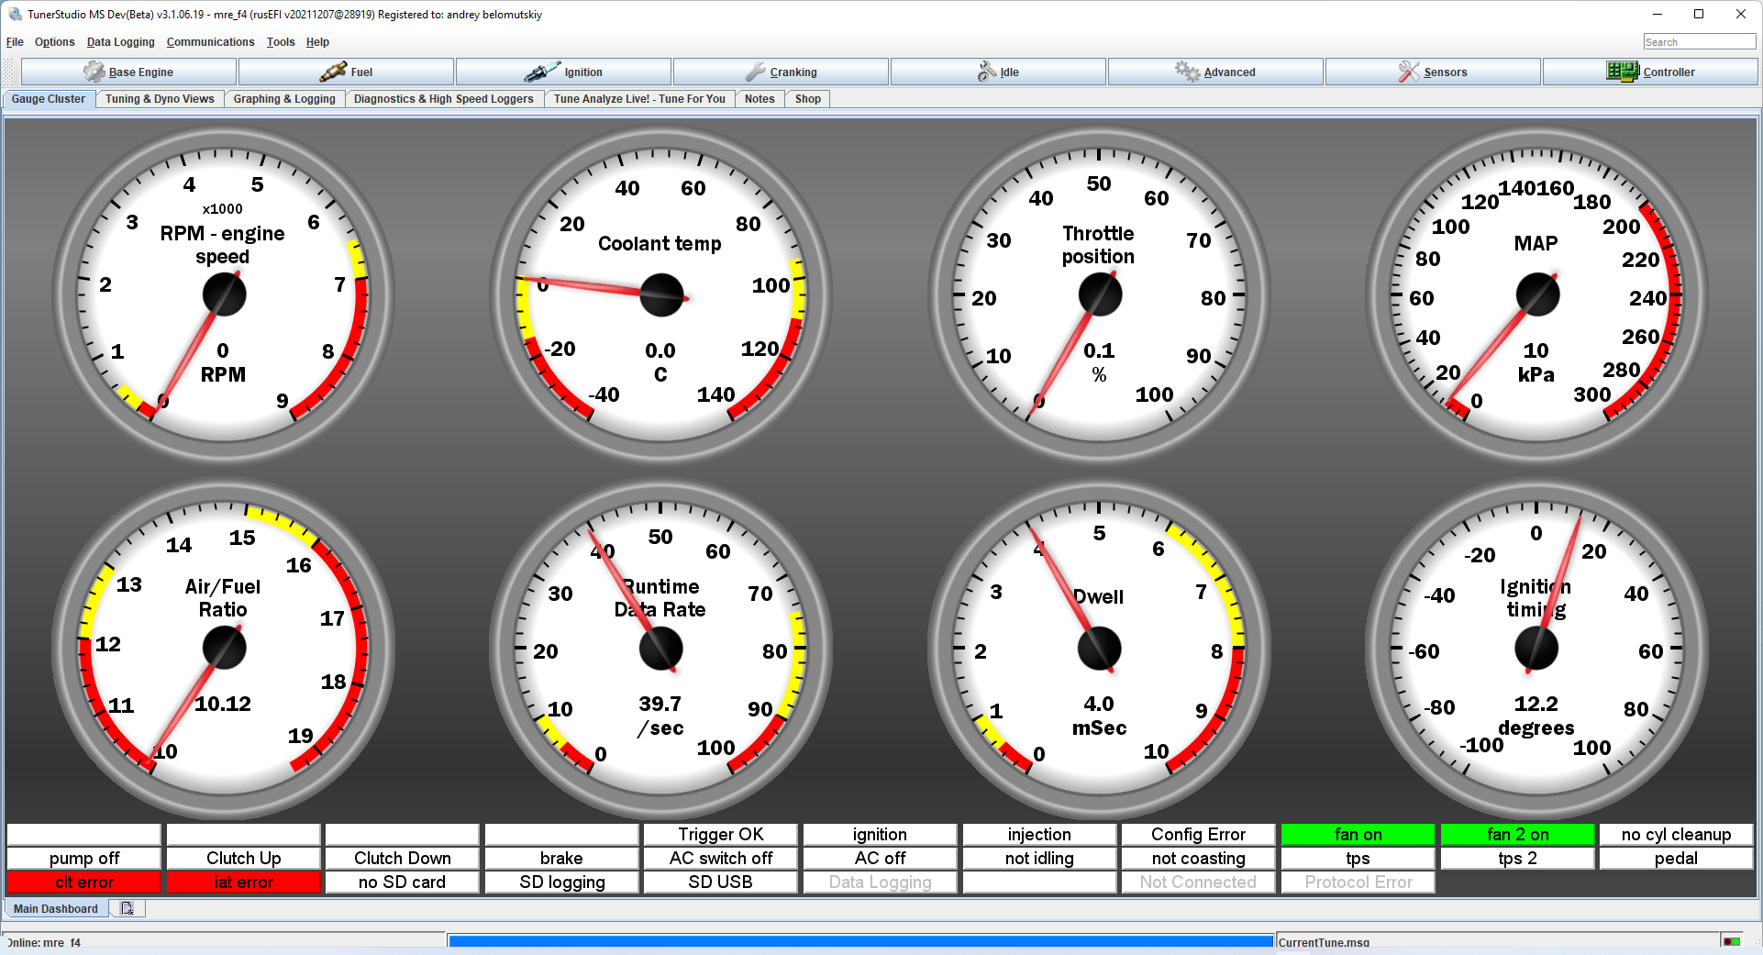1763x955 pixels.
Task: Click the green fan on indicator
Action: [1358, 834]
